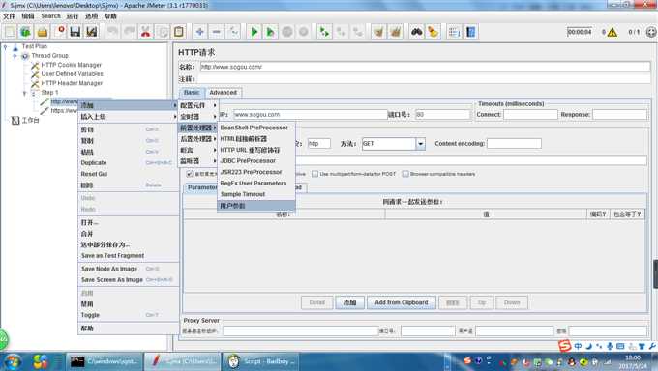Select the 工作台 workbench node
The image size is (658, 371).
point(30,121)
